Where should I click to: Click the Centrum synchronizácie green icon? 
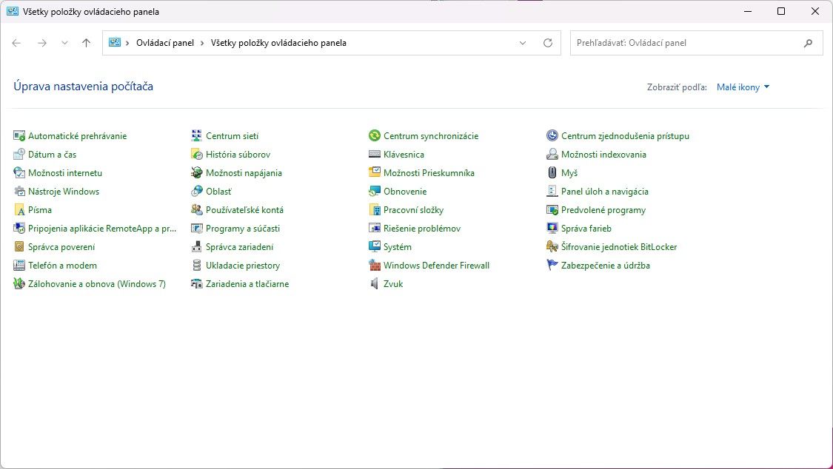click(375, 136)
